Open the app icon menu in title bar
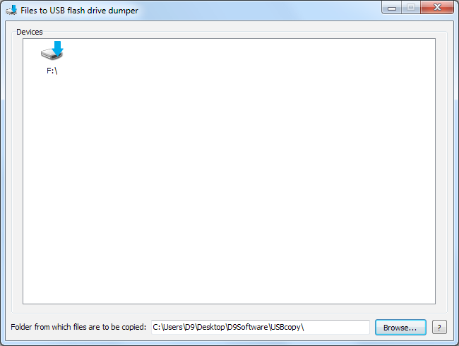This screenshot has height=346, width=459. [x=11, y=11]
